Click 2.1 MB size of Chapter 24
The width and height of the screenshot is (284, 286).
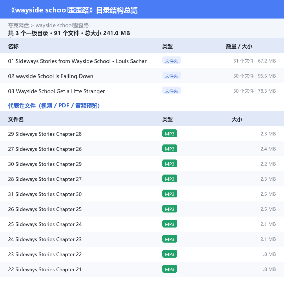click(268, 224)
